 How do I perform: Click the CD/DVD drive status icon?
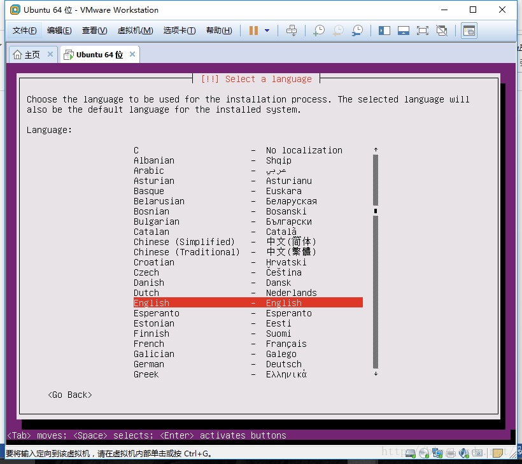(424, 453)
